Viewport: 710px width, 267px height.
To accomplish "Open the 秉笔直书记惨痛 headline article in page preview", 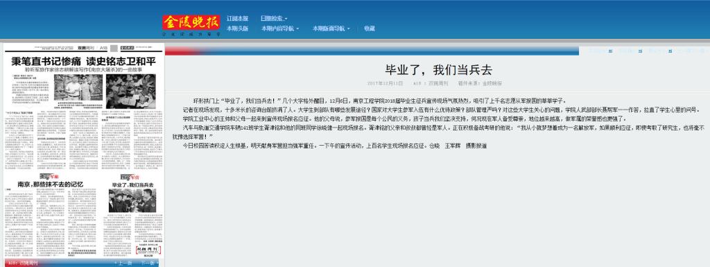I will [83, 60].
